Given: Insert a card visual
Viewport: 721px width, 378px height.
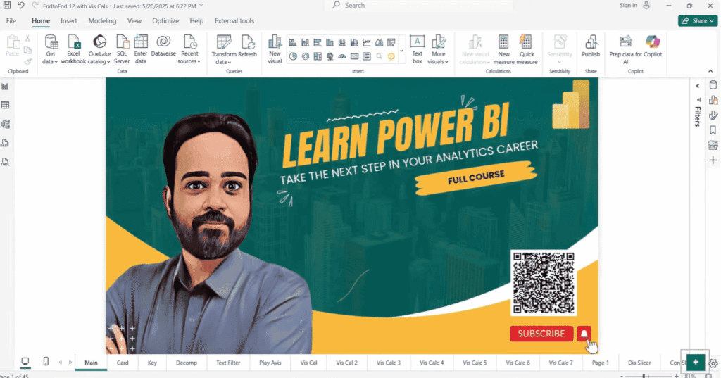Looking at the screenshot, I should tap(355, 56).
